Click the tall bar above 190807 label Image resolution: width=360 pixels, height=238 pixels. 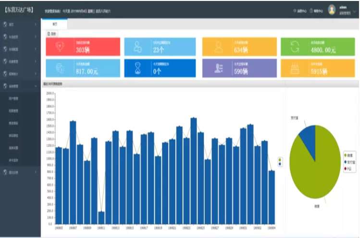point(73,172)
